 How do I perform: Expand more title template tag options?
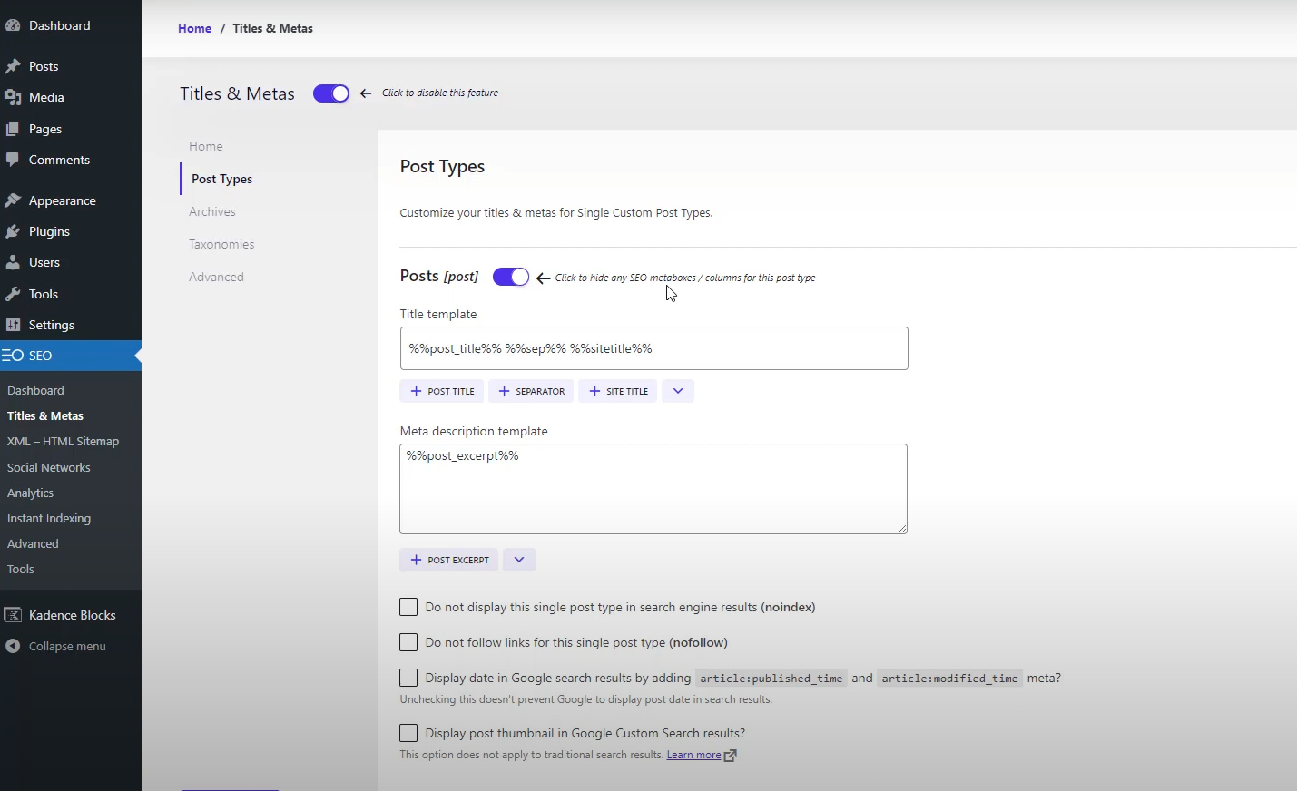click(678, 391)
